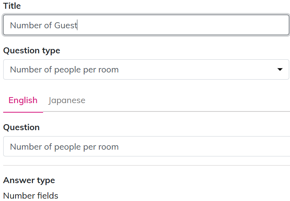This screenshot has width=290, height=201.
Task: Place cursor in the 'Number of Guest' text
Action: coord(43,25)
